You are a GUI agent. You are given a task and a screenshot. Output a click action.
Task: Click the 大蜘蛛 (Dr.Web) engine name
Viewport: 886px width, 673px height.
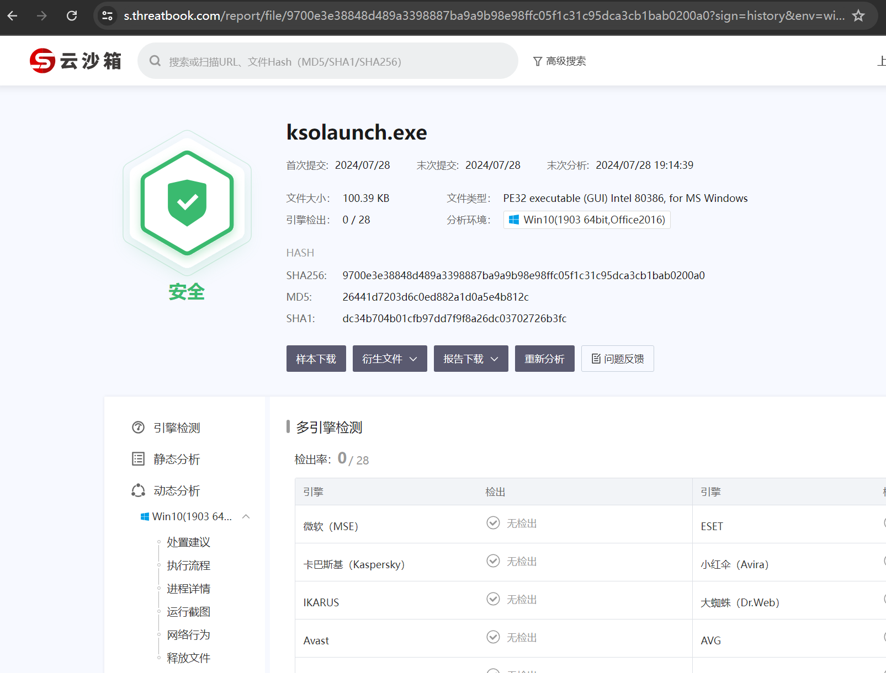click(740, 602)
